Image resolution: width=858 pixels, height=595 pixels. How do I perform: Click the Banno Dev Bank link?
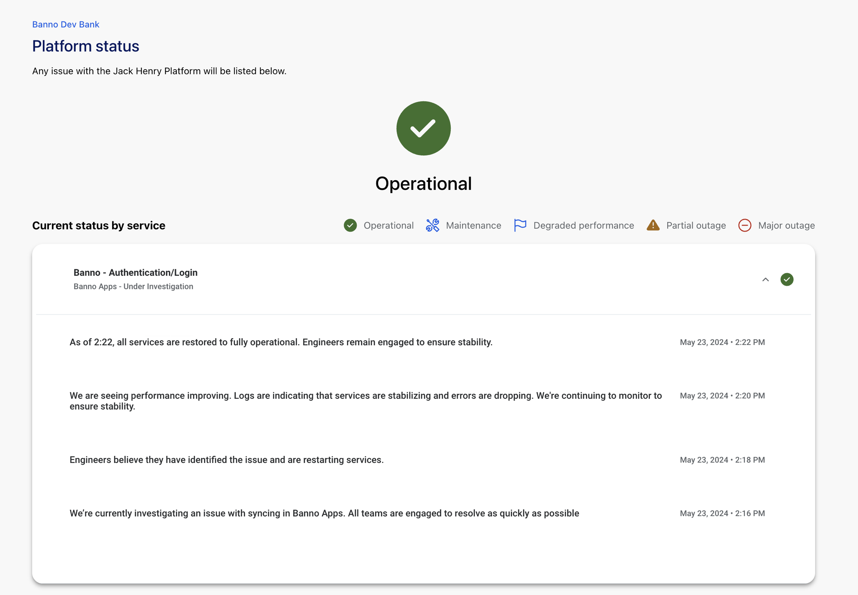(x=65, y=24)
